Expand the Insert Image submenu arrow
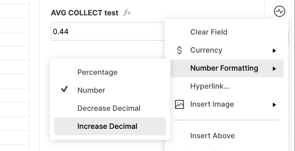The height and width of the screenshot is (151, 295). (274, 104)
